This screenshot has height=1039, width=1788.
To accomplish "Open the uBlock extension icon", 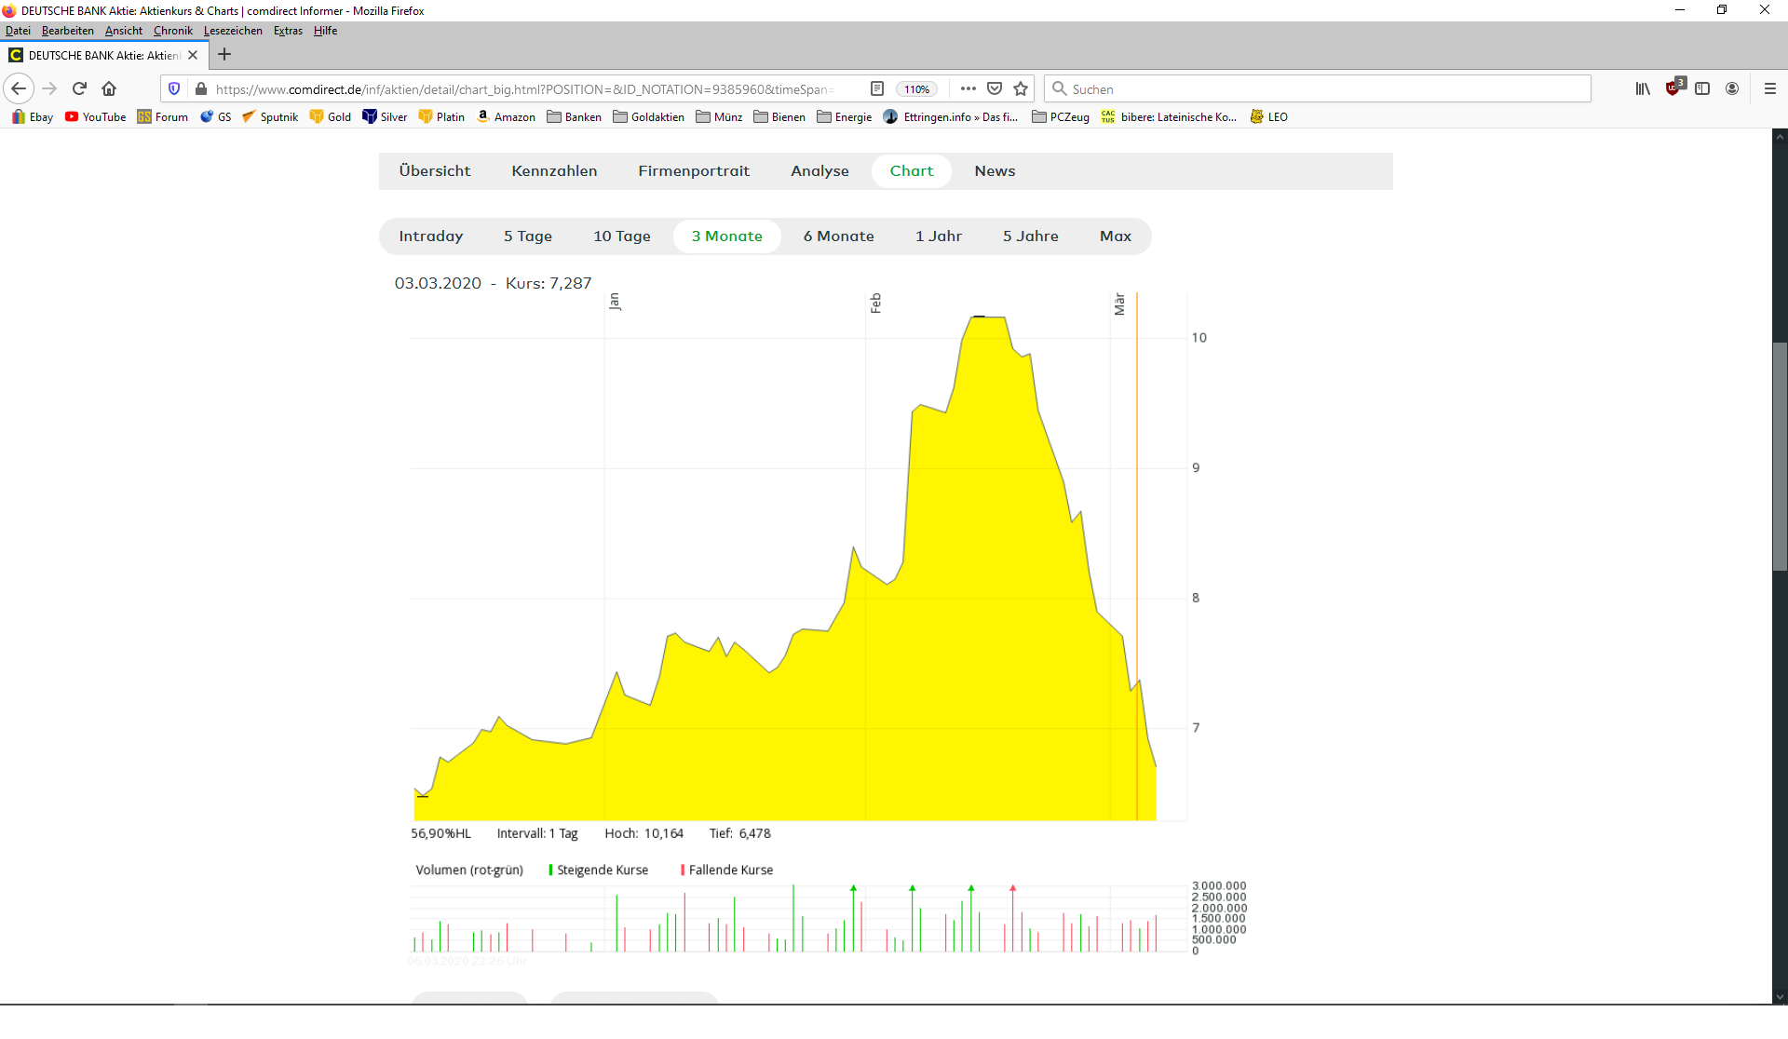I will [x=1673, y=88].
